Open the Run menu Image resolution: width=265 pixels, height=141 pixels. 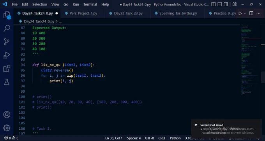coord(76,5)
